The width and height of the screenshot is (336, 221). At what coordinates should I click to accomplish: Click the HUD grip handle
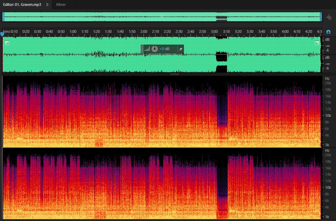click(x=142, y=49)
